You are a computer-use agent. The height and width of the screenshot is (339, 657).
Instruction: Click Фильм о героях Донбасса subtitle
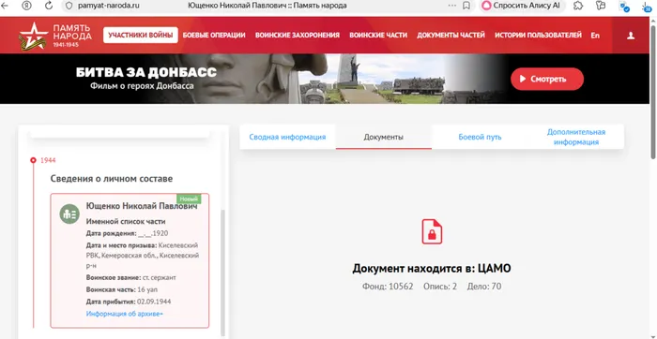pos(142,86)
